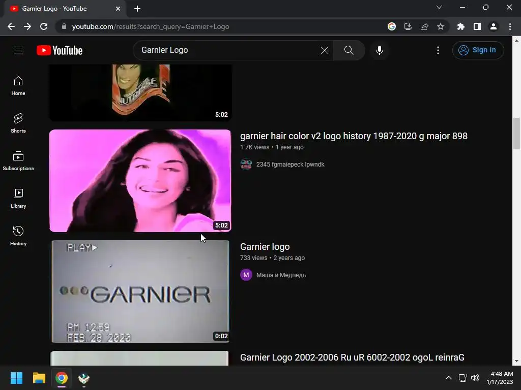Go forward in the browser
The height and width of the screenshot is (390, 521).
27,26
